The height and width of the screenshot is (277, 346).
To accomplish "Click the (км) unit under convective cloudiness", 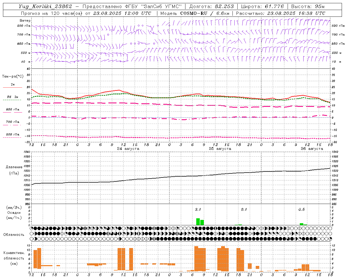I will 14,263.
